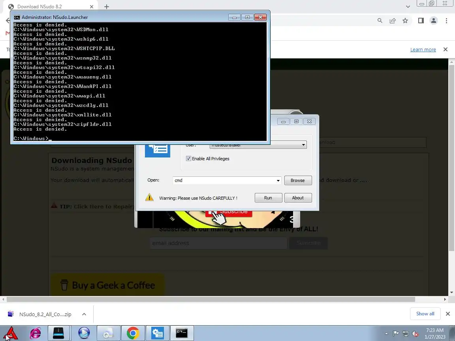
Task: Switch to Chrome on the taskbar
Action: (x=133, y=333)
